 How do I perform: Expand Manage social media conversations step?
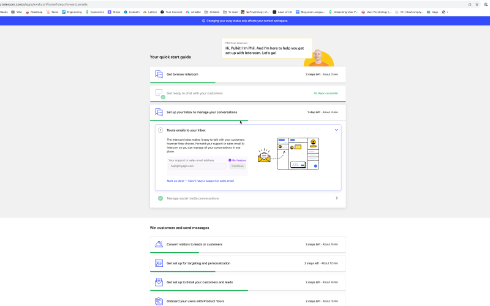(336, 198)
